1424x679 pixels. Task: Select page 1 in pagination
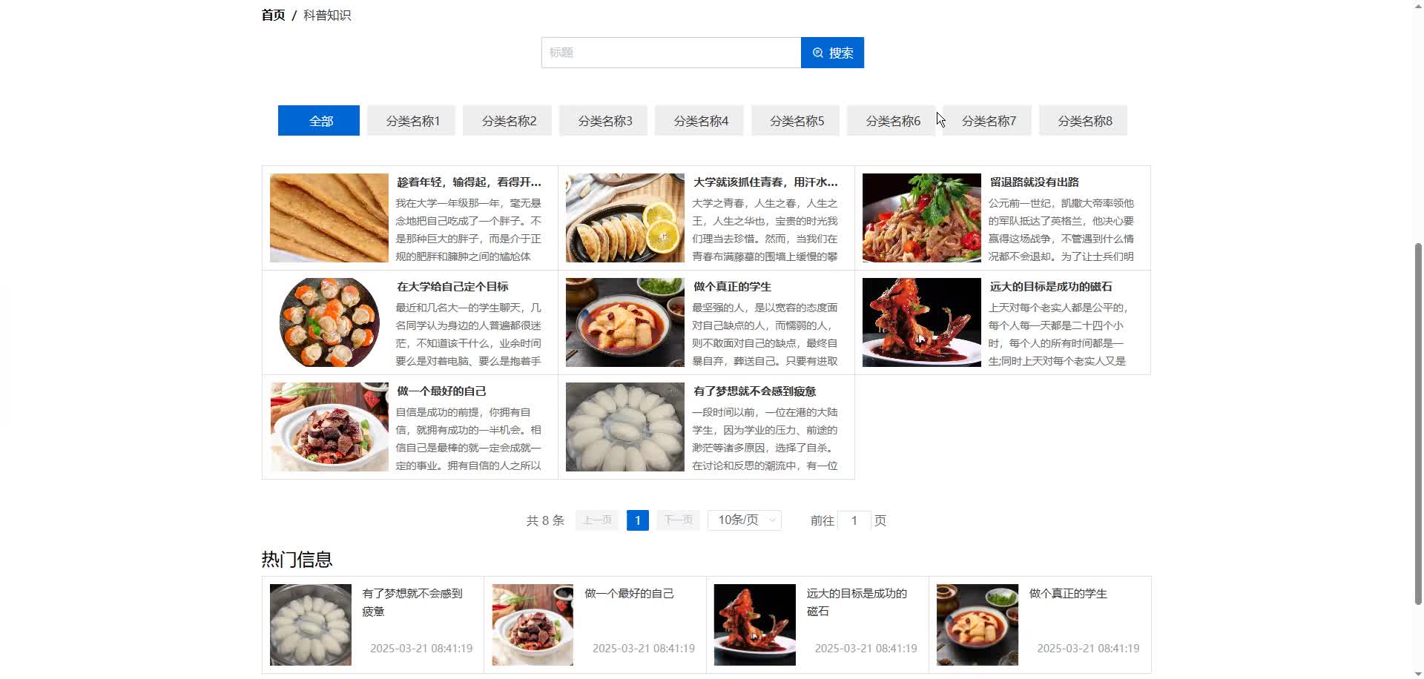[637, 520]
